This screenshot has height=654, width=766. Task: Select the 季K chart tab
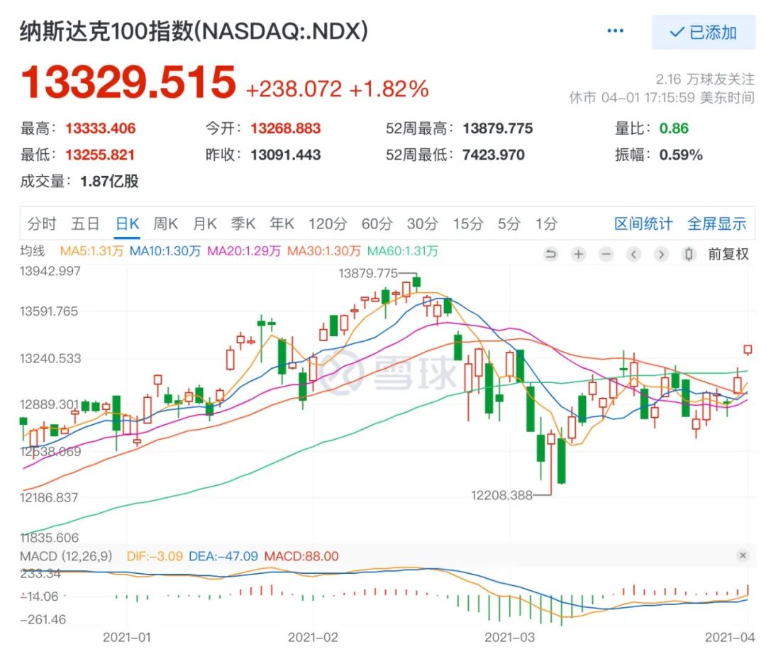pyautogui.click(x=243, y=223)
